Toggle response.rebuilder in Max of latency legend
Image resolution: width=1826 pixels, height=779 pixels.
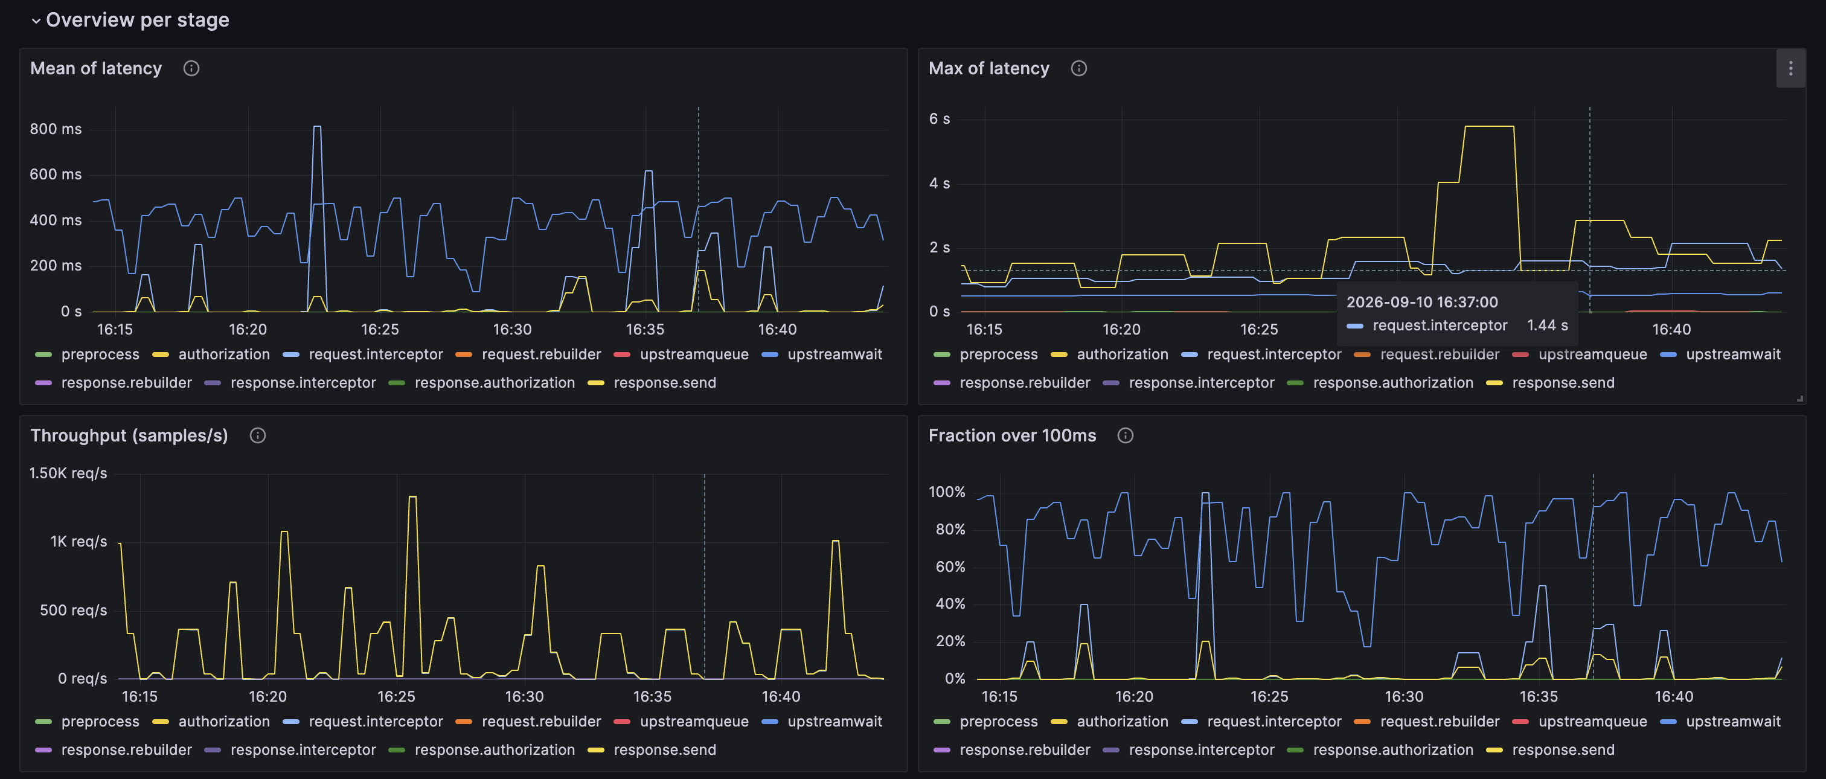point(1025,383)
